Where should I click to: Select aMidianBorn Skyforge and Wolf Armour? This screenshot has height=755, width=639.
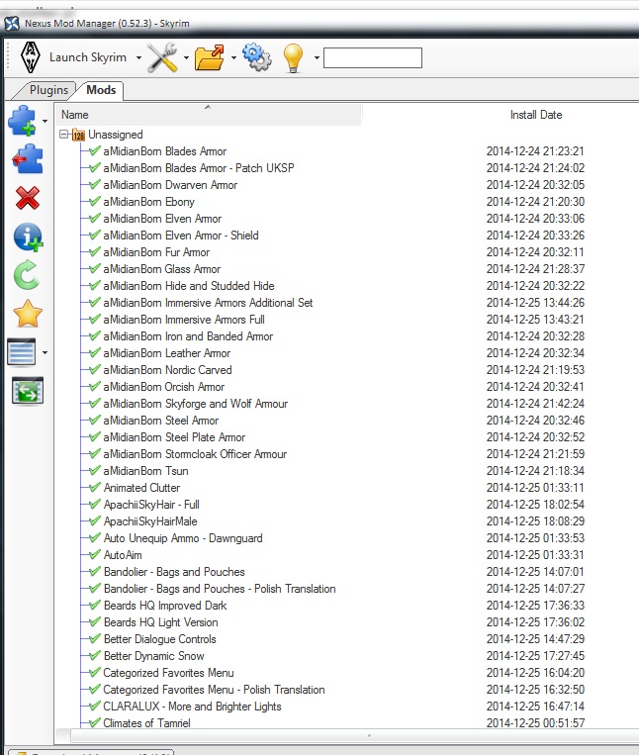point(195,404)
